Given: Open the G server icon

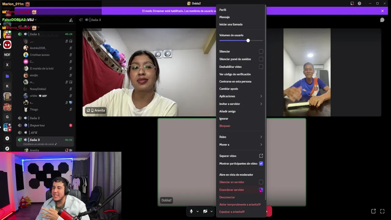Looking at the screenshot, I should click(7, 117).
